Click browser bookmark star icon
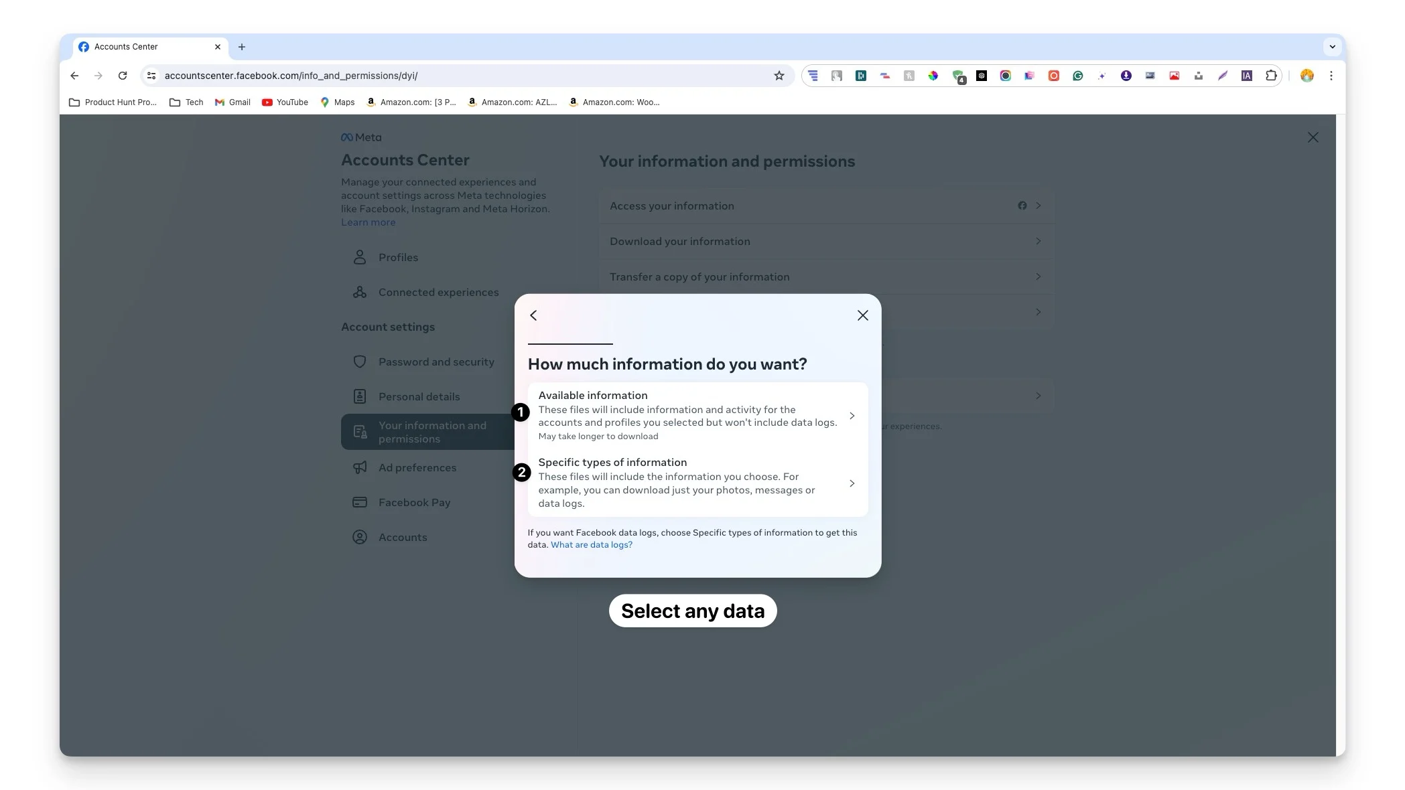Image resolution: width=1405 pixels, height=790 pixels. [x=779, y=75]
